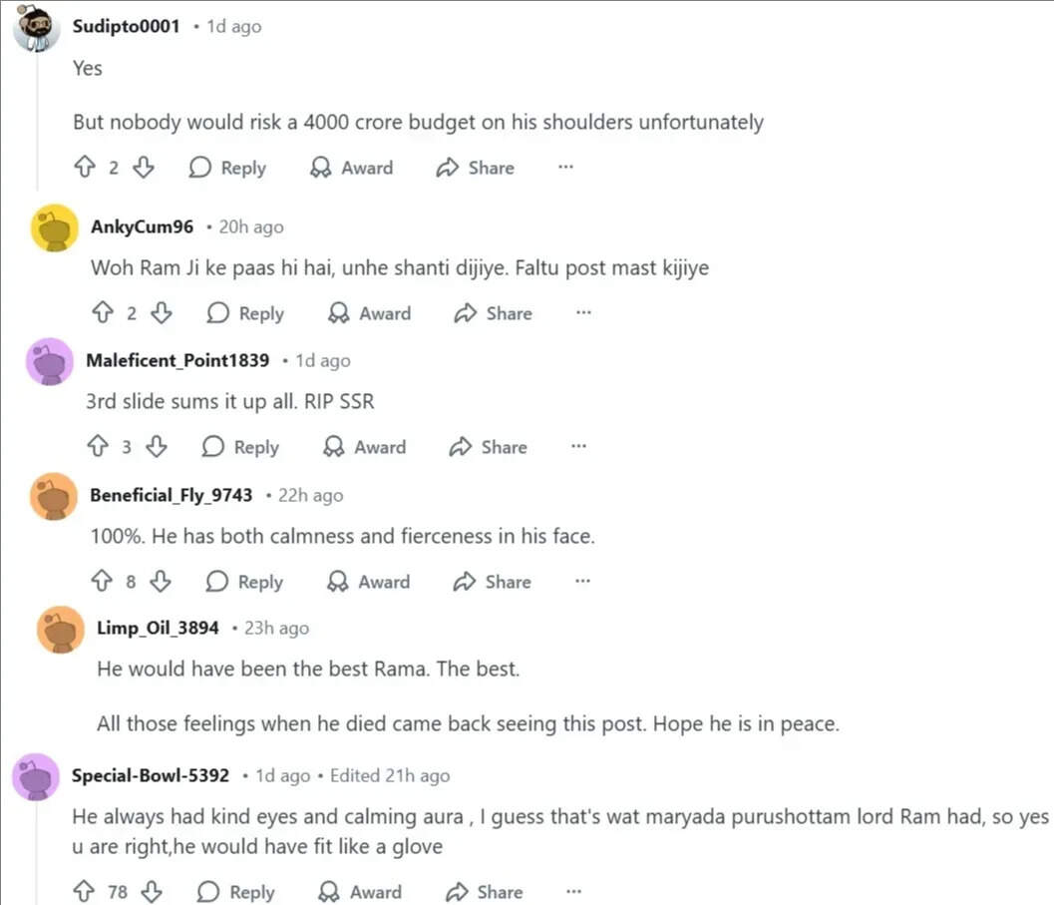The width and height of the screenshot is (1054, 905).
Task: Toggle upvote on the RIP SSR comment
Action: point(97,447)
